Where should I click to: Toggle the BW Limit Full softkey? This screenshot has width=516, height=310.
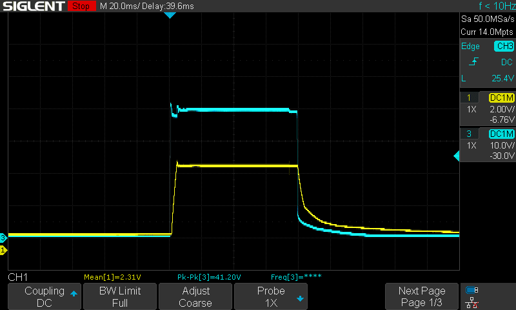coord(120,296)
